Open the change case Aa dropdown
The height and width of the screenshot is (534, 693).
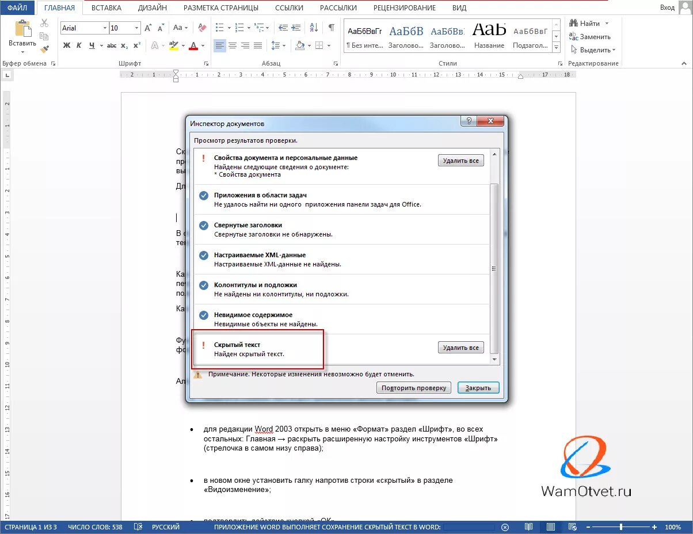181,28
